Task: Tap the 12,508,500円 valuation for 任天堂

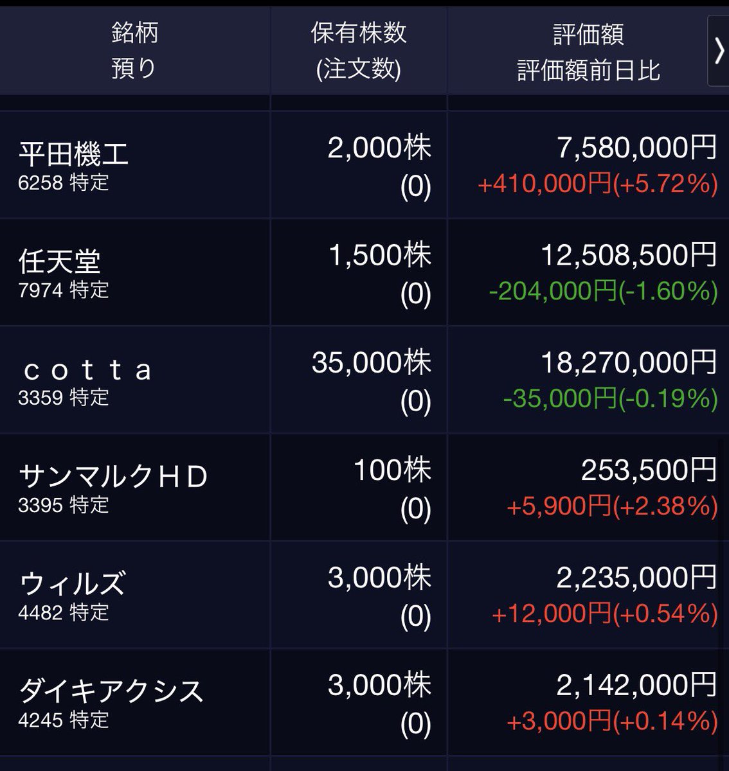Action: point(629,255)
